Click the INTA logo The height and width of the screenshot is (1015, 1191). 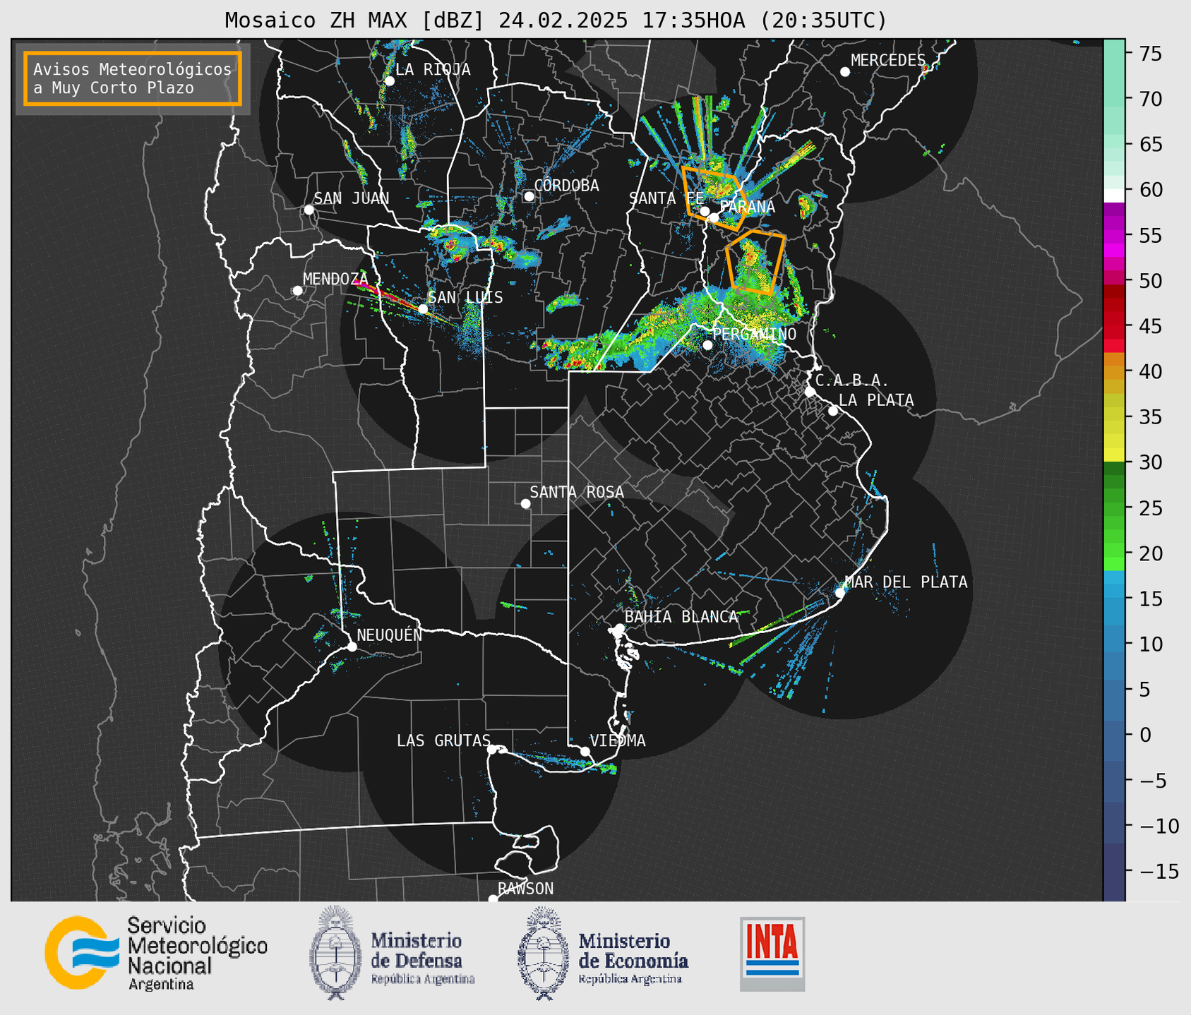(x=772, y=954)
